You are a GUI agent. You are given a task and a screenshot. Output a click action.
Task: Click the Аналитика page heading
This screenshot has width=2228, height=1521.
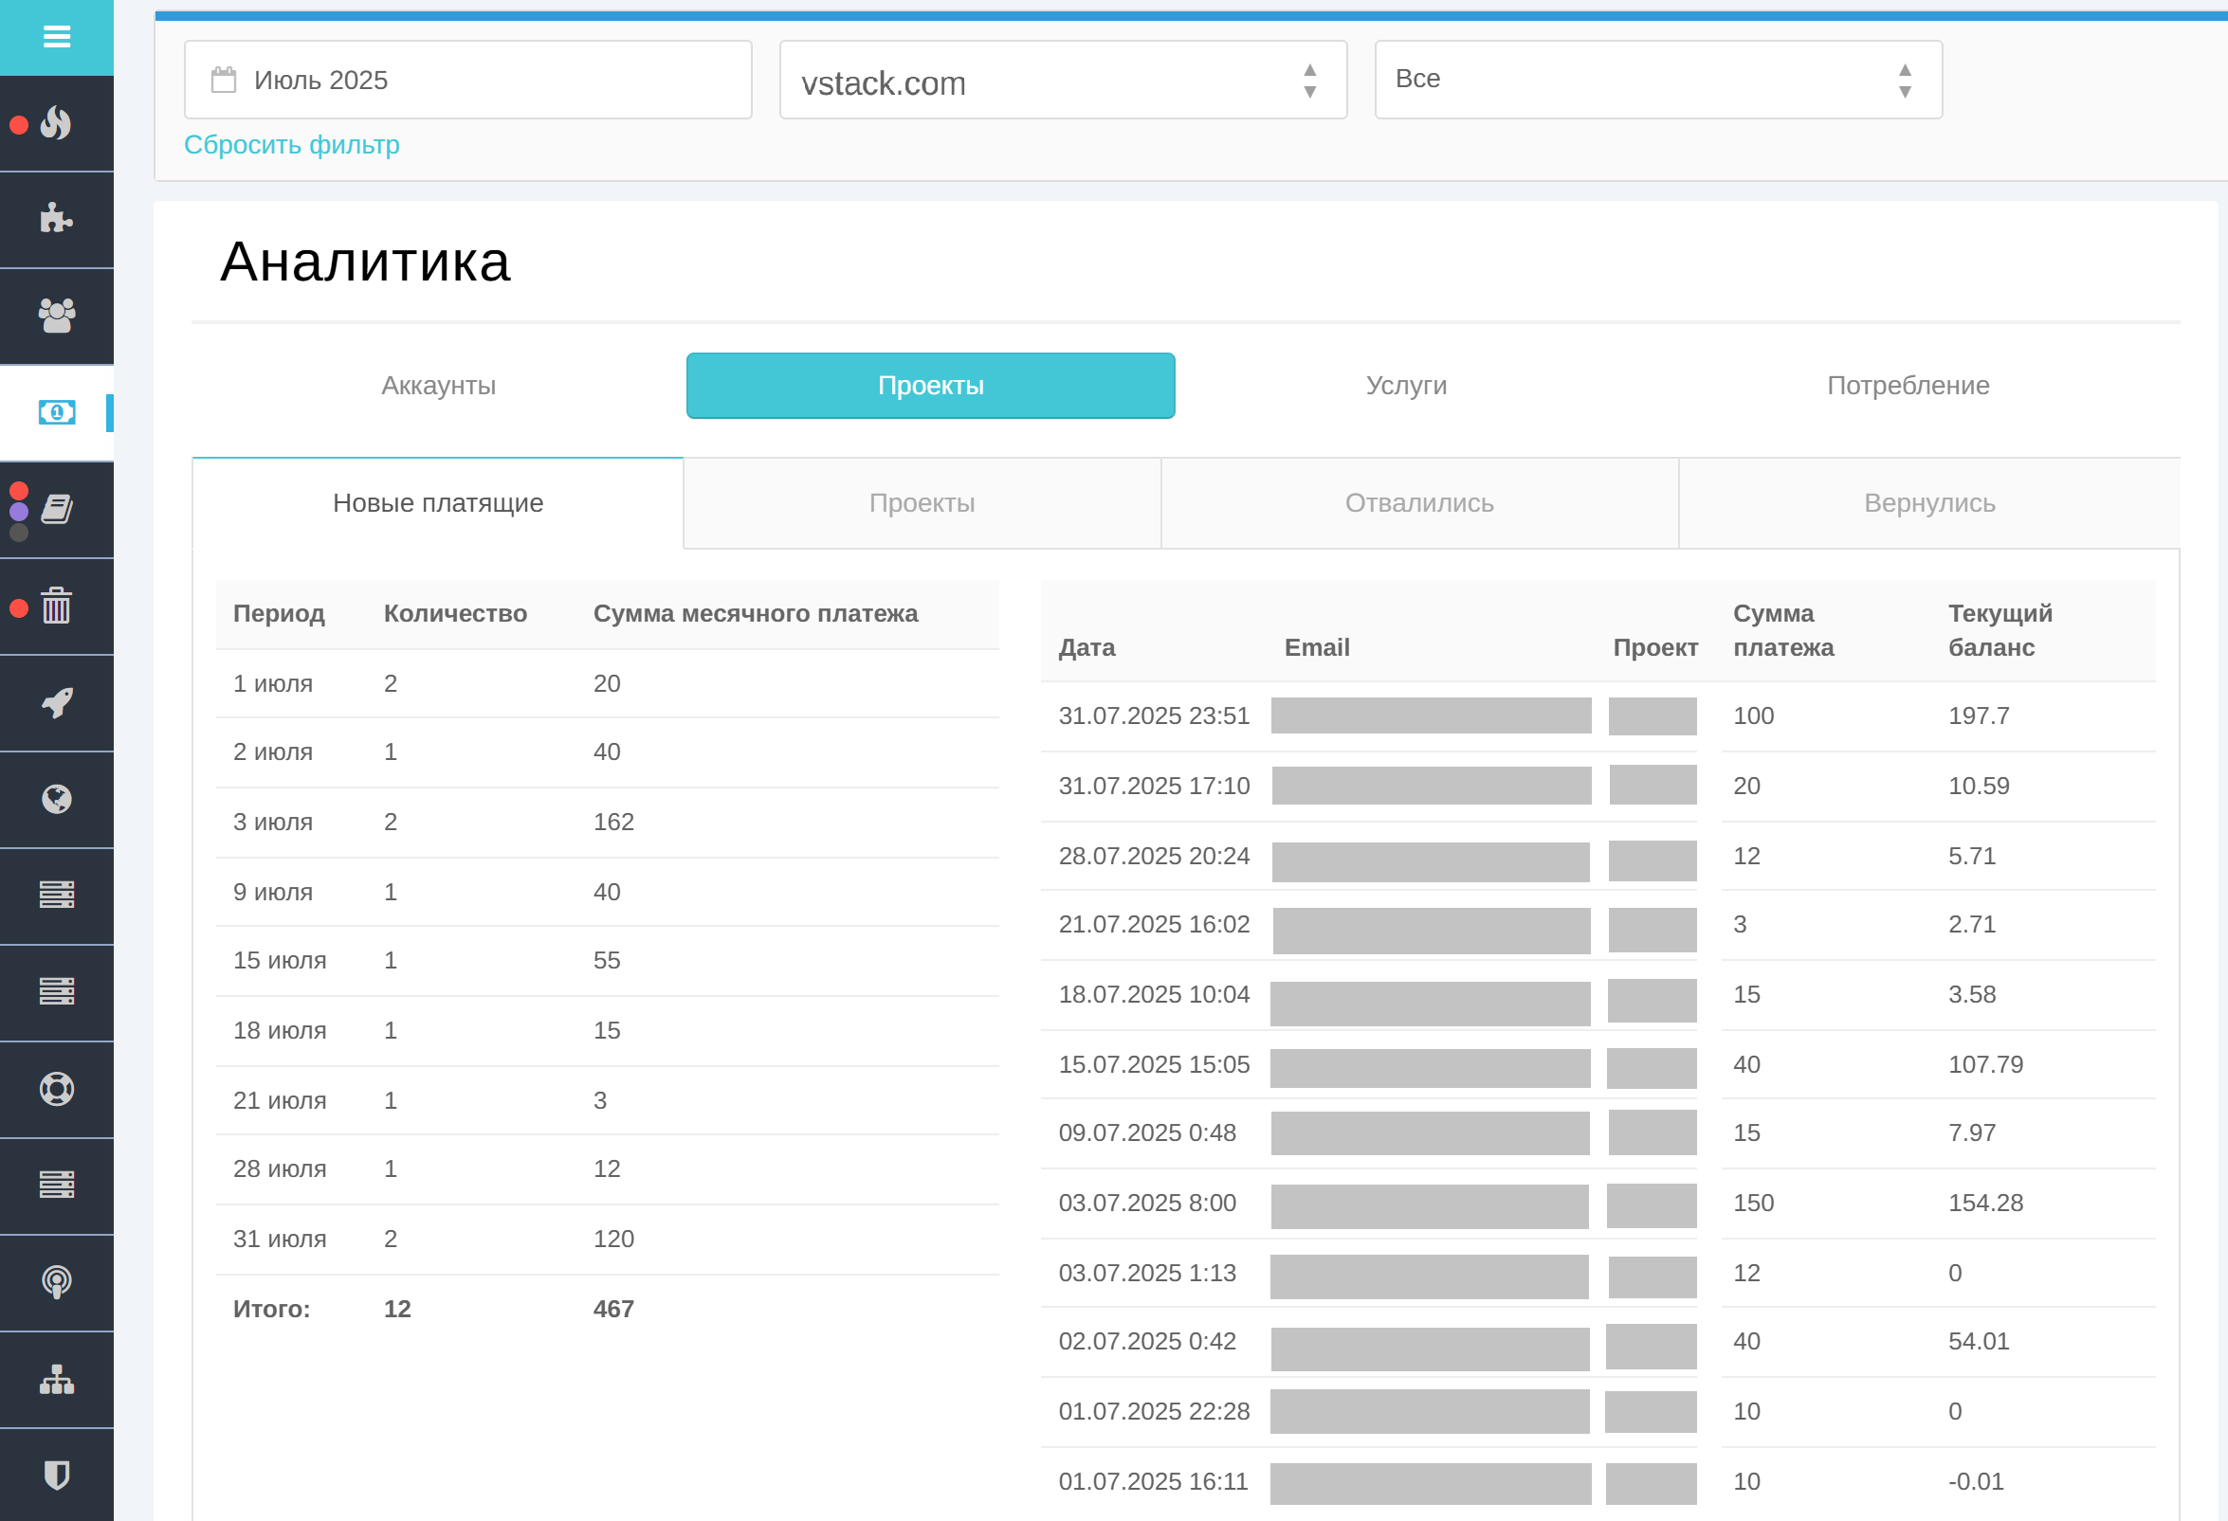365,262
